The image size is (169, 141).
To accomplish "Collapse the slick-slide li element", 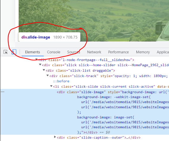I will tap(51, 86).
